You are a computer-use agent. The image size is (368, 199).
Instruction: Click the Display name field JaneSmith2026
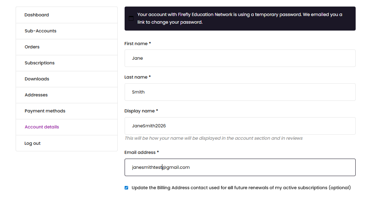tap(240, 126)
